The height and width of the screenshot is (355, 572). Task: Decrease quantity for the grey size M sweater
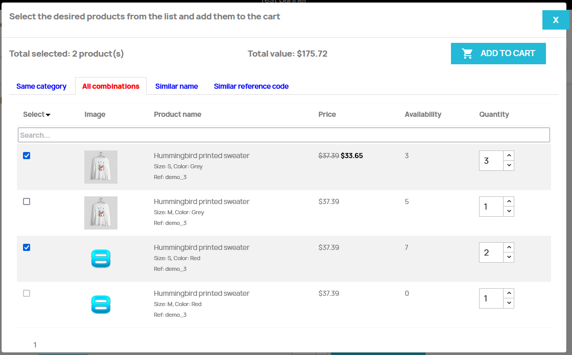point(509,211)
